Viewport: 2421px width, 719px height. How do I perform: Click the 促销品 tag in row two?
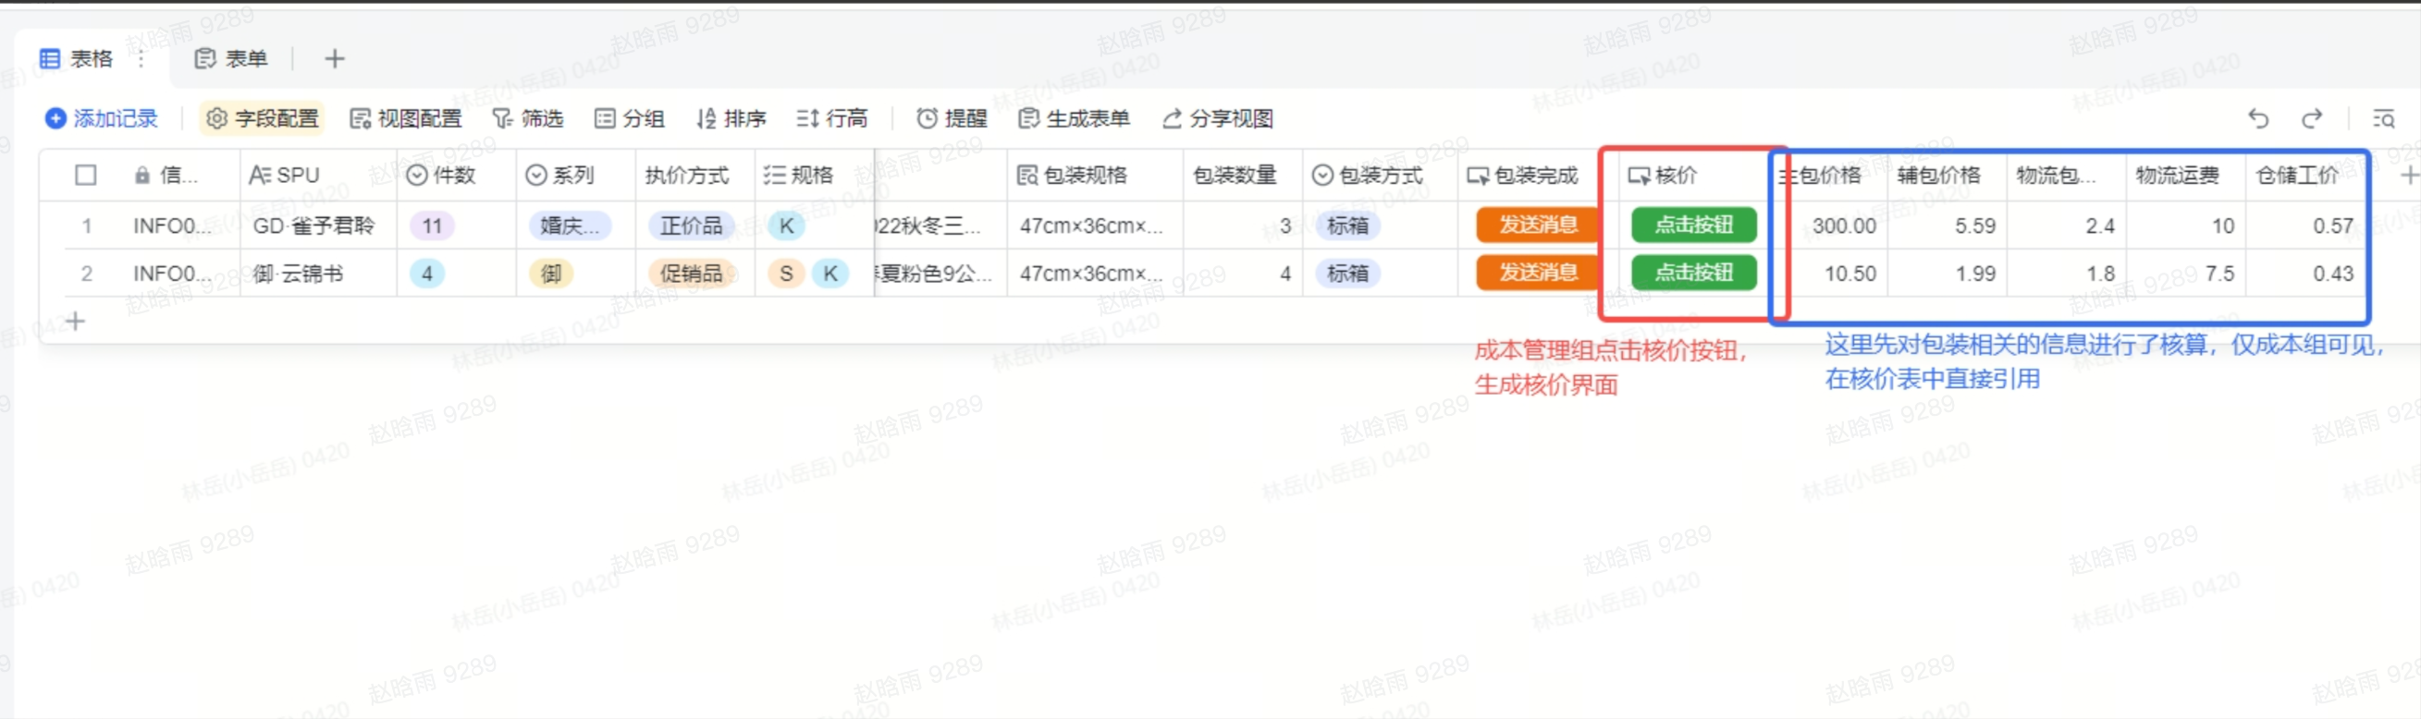(691, 274)
